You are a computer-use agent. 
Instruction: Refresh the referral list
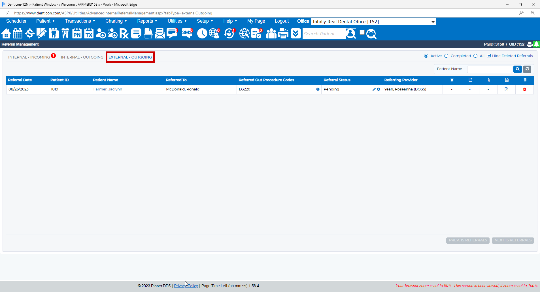pos(527,69)
